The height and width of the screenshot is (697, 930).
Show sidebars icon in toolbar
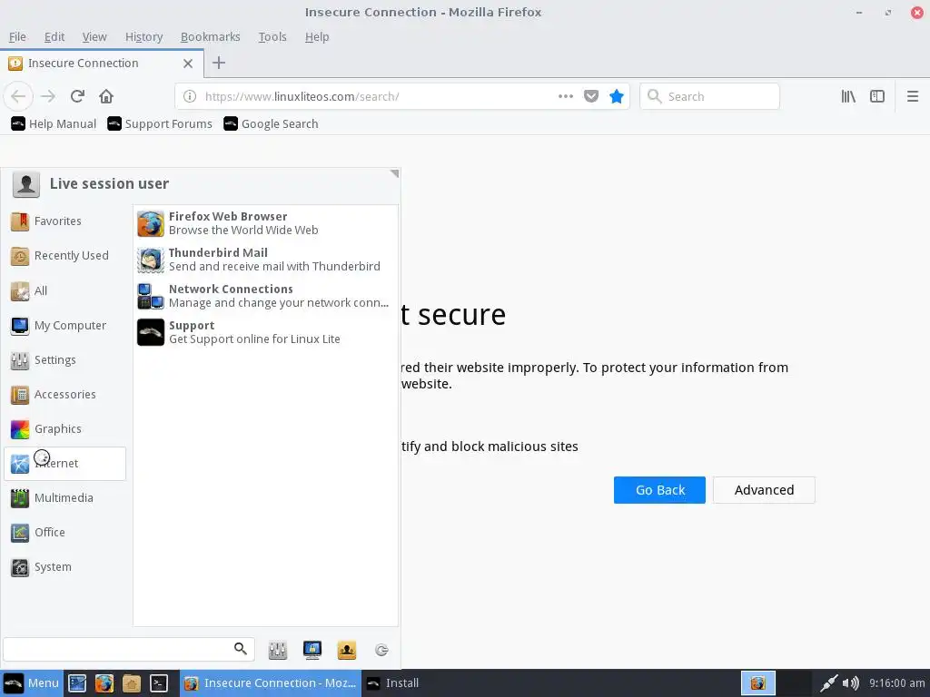coord(877,96)
